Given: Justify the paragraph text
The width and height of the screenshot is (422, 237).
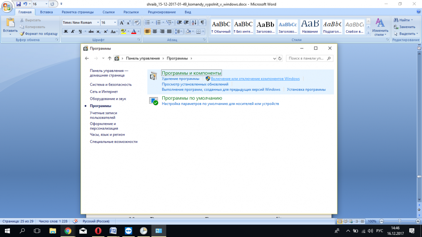Looking at the screenshot, I should 169,31.
